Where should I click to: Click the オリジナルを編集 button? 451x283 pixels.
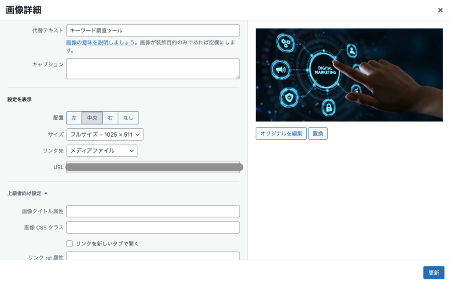(281, 133)
